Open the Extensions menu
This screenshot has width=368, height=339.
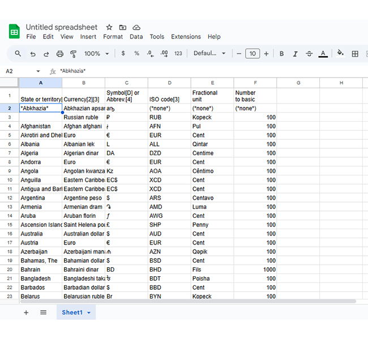click(x=186, y=37)
